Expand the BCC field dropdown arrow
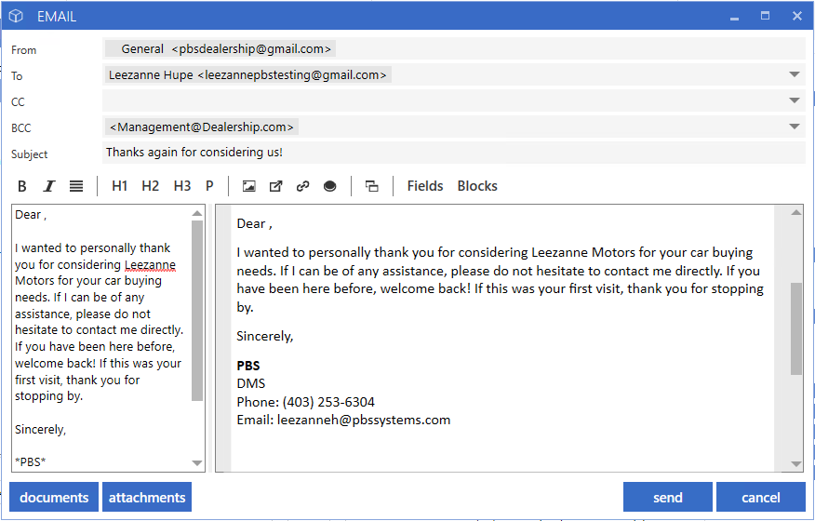 pyautogui.click(x=795, y=127)
